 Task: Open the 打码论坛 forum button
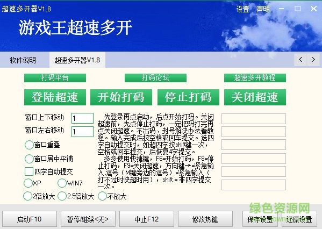155,78
